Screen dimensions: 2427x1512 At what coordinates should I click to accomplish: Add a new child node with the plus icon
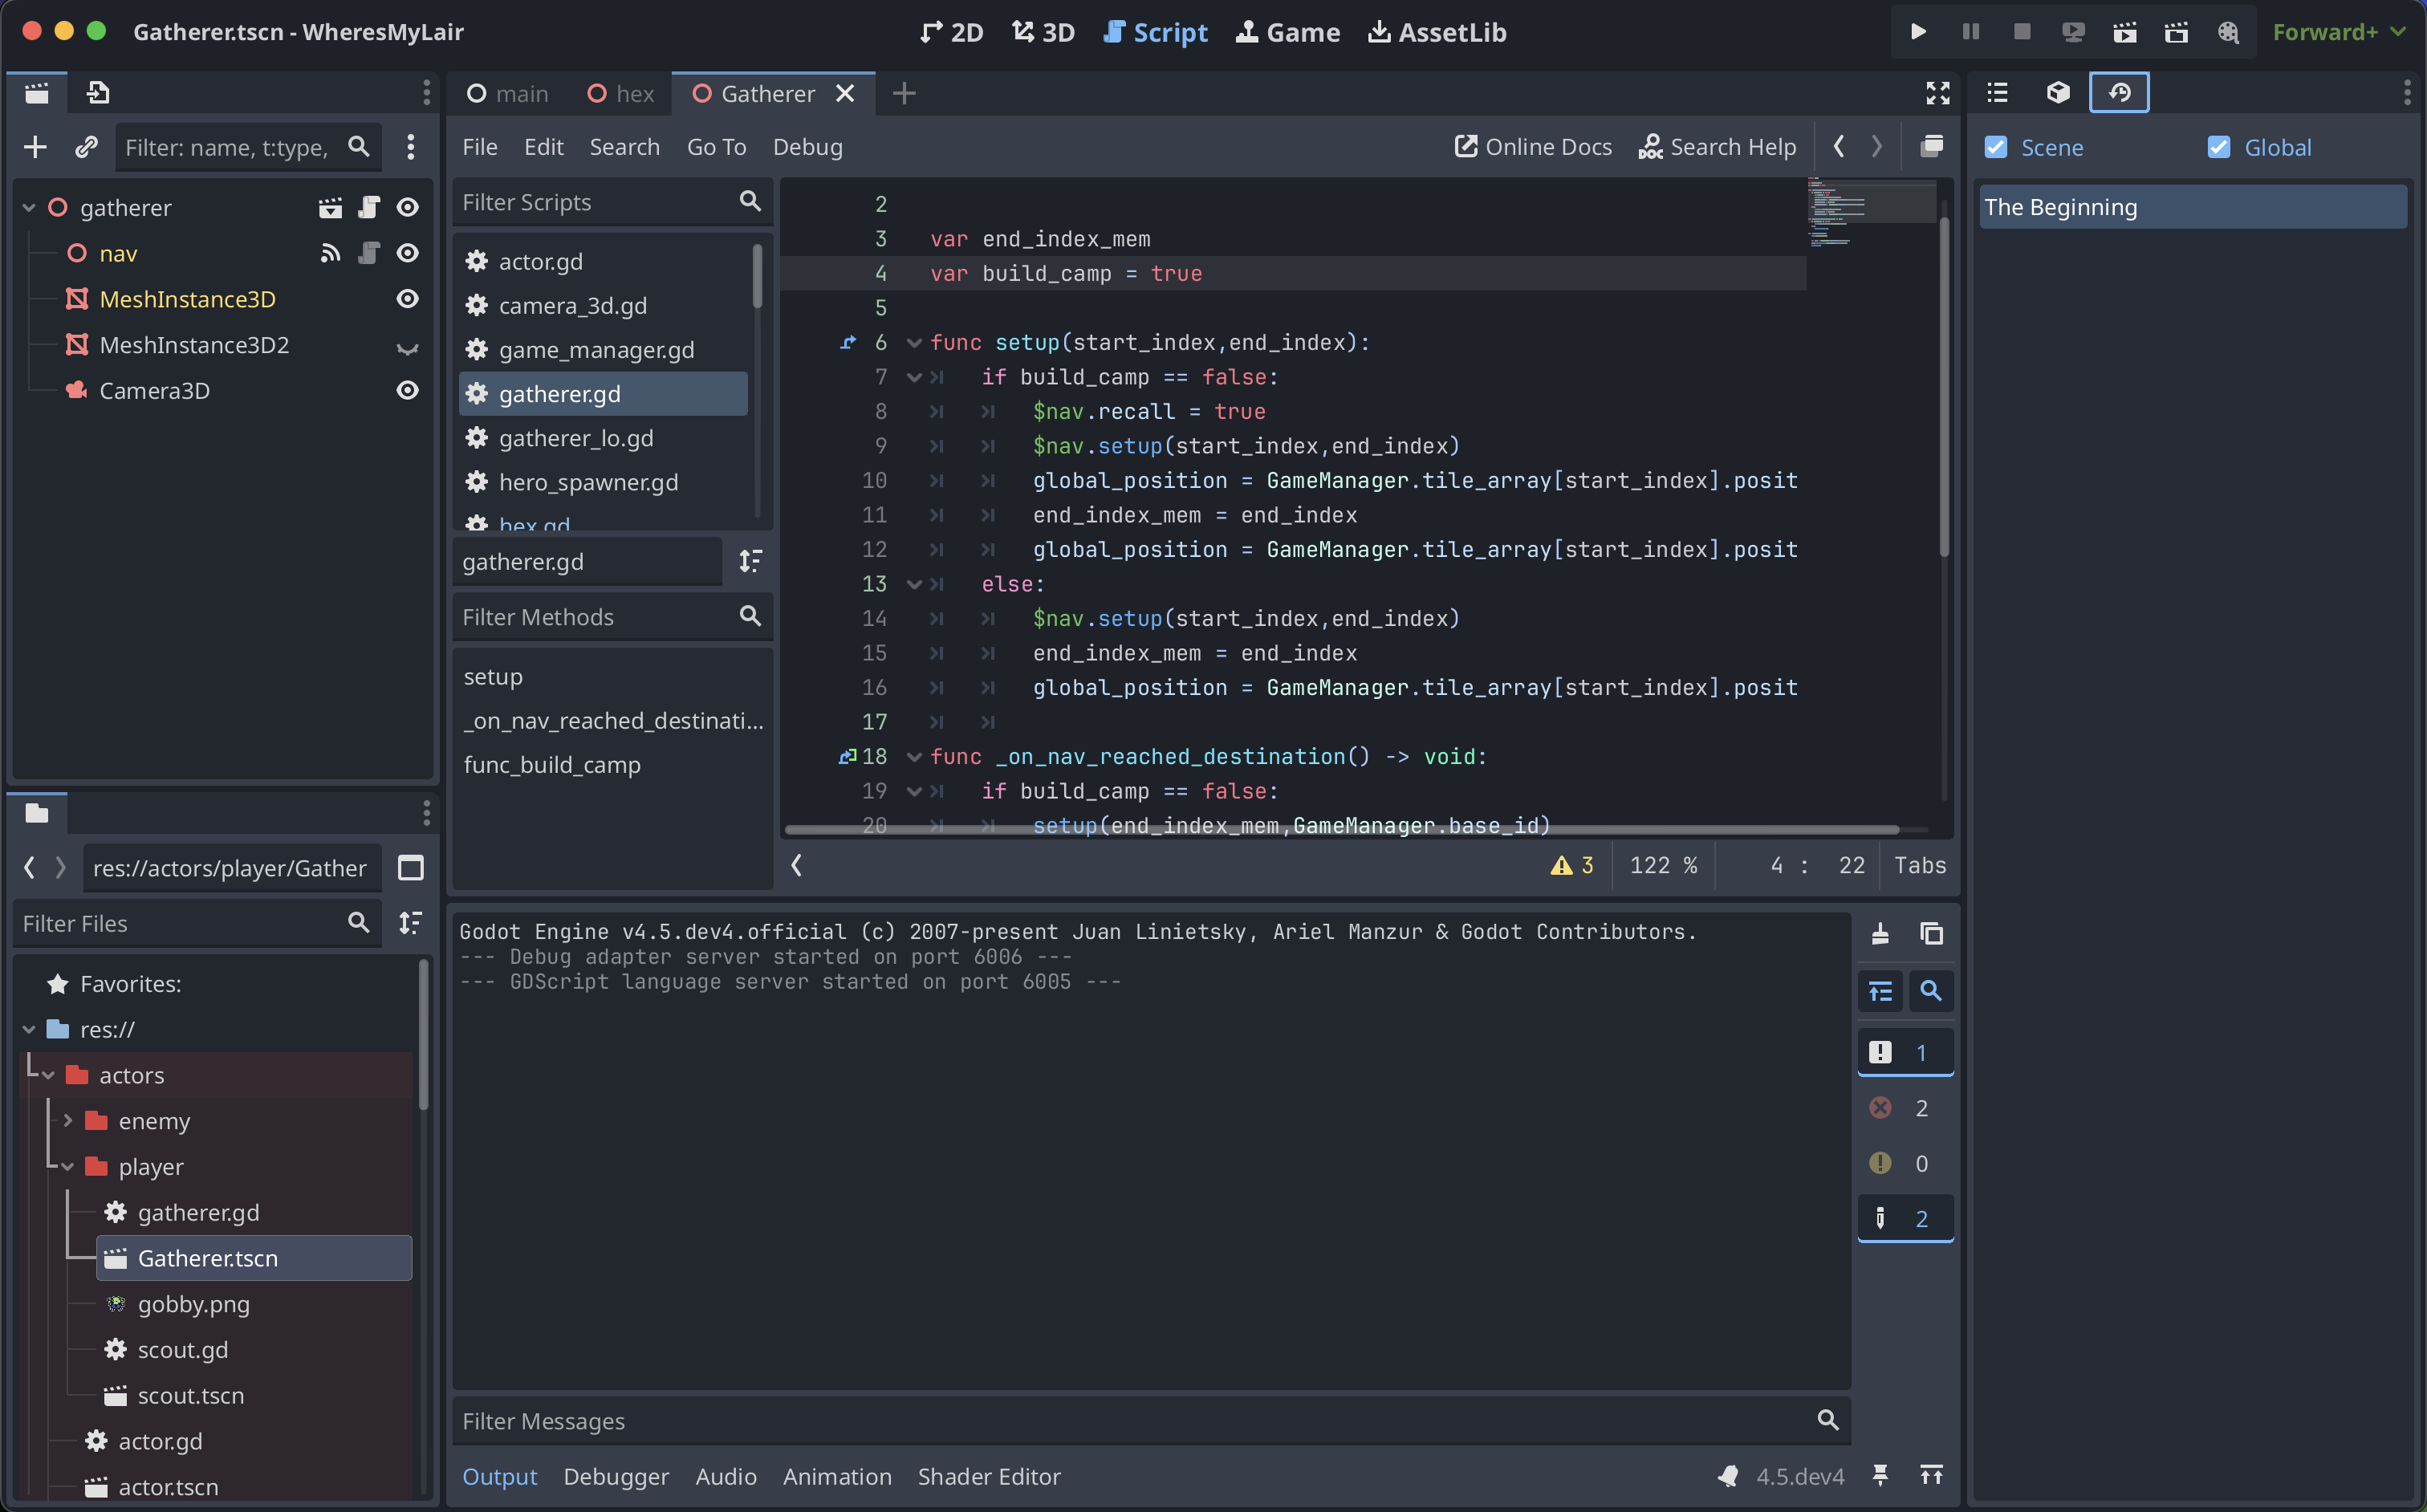click(x=35, y=147)
